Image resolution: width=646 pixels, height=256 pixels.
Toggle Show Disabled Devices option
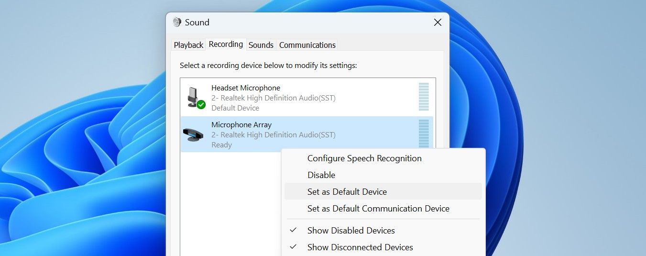click(351, 231)
